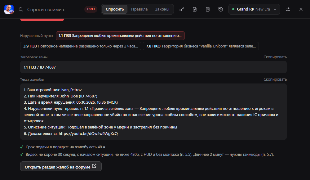Click the note "Видео: не короче 30 секунд"
310x180 pixels.
[150, 155]
